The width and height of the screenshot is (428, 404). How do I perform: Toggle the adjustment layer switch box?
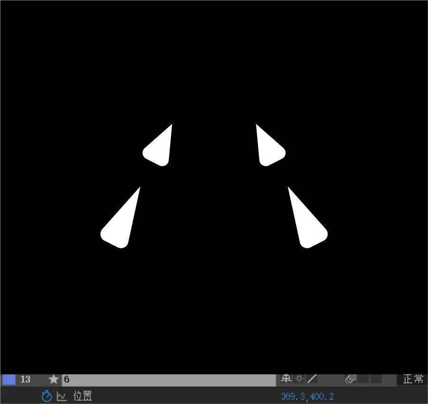pyautogui.click(x=364, y=379)
